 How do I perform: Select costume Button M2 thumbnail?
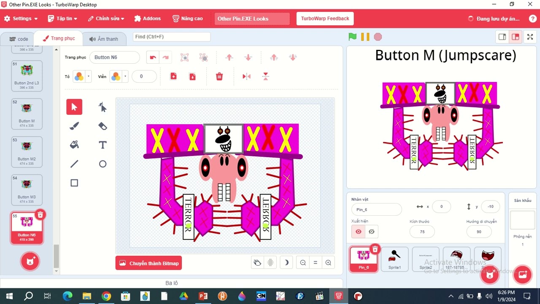[x=27, y=152]
